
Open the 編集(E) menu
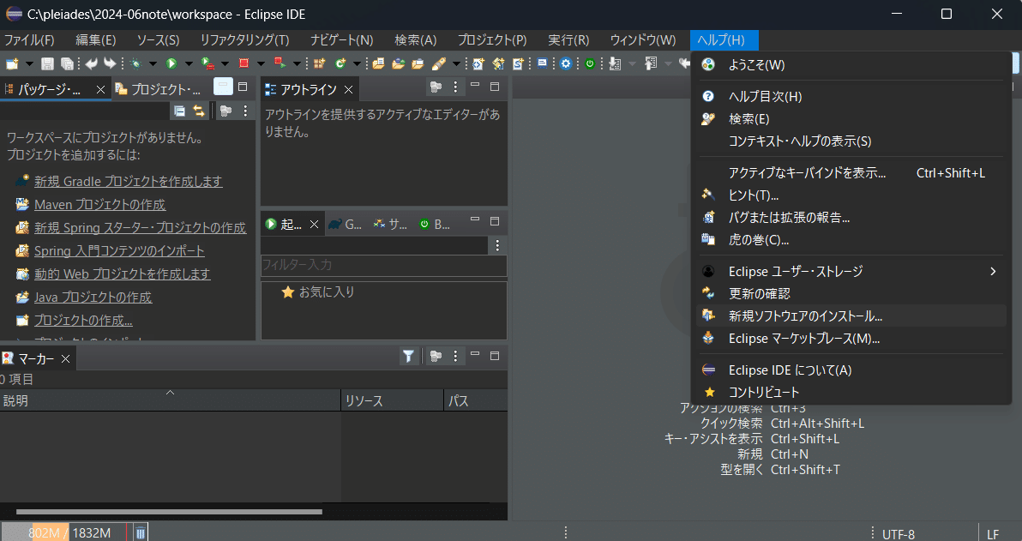[96, 39]
